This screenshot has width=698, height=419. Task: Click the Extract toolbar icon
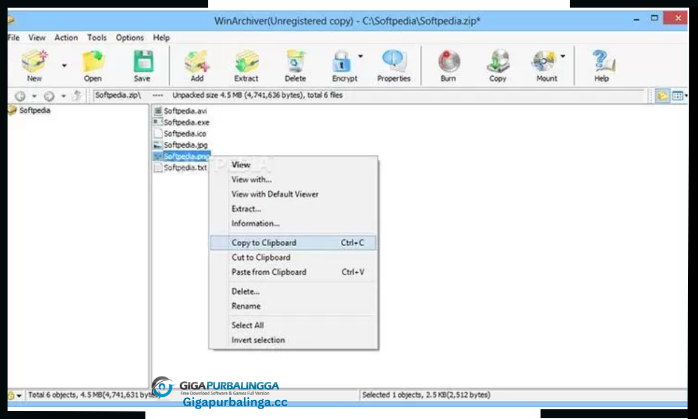[x=246, y=62]
